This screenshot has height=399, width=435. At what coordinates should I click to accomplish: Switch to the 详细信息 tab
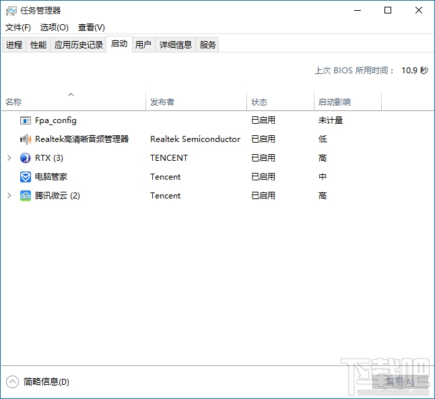coord(176,44)
